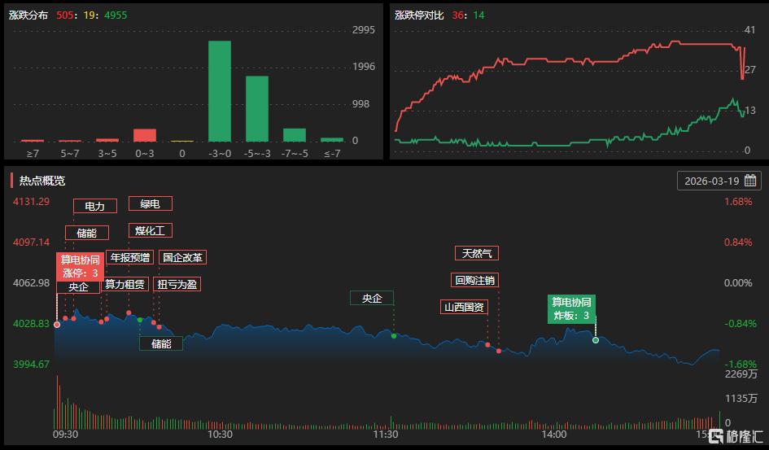The height and width of the screenshot is (450, 769).
Task: Click the 2026-03-19 date field
Action: (719, 181)
